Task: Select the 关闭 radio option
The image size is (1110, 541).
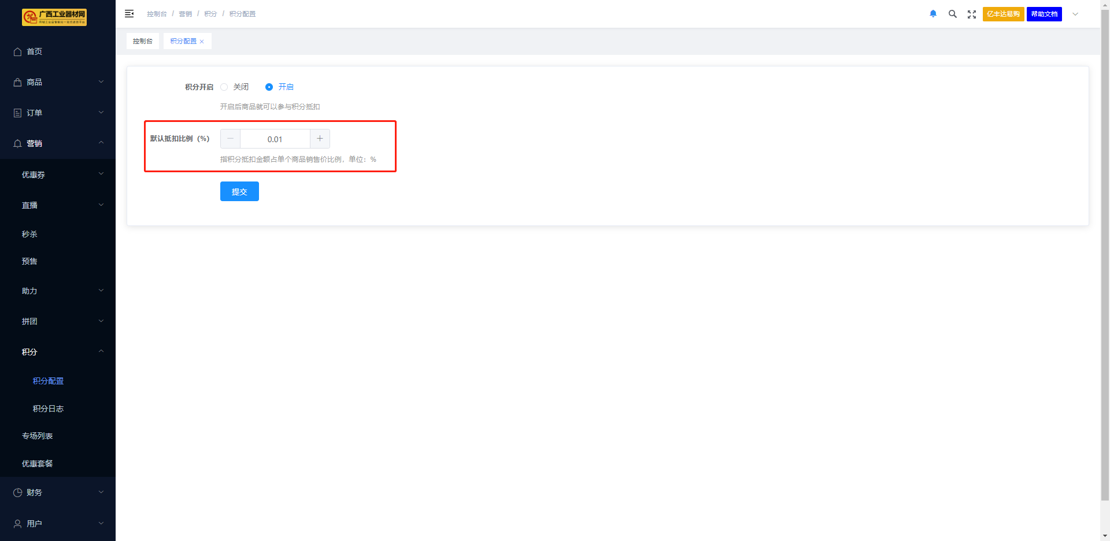Action: point(224,87)
